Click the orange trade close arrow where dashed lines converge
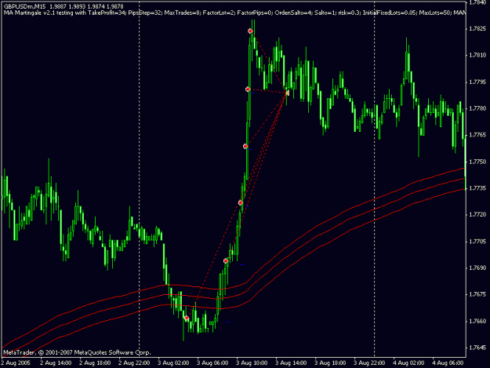 [287, 93]
